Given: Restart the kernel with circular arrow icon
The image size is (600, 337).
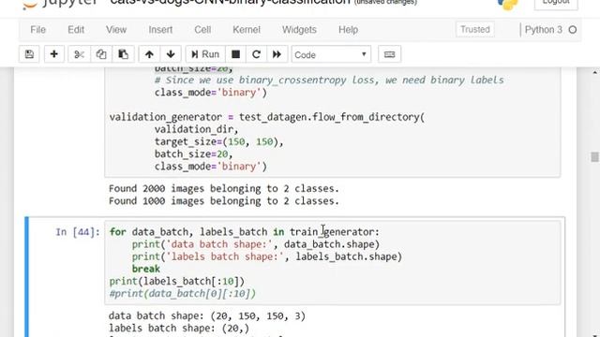Looking at the screenshot, I should coord(256,54).
